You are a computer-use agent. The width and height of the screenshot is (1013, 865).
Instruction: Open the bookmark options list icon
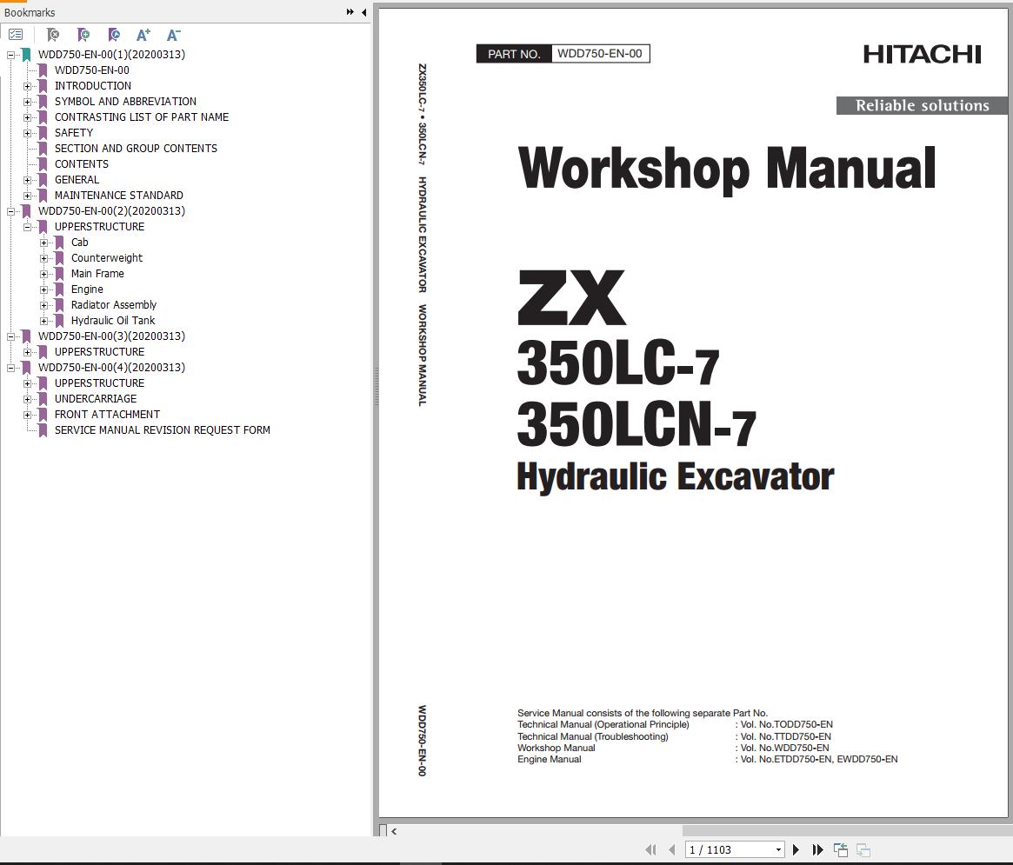tap(16, 35)
